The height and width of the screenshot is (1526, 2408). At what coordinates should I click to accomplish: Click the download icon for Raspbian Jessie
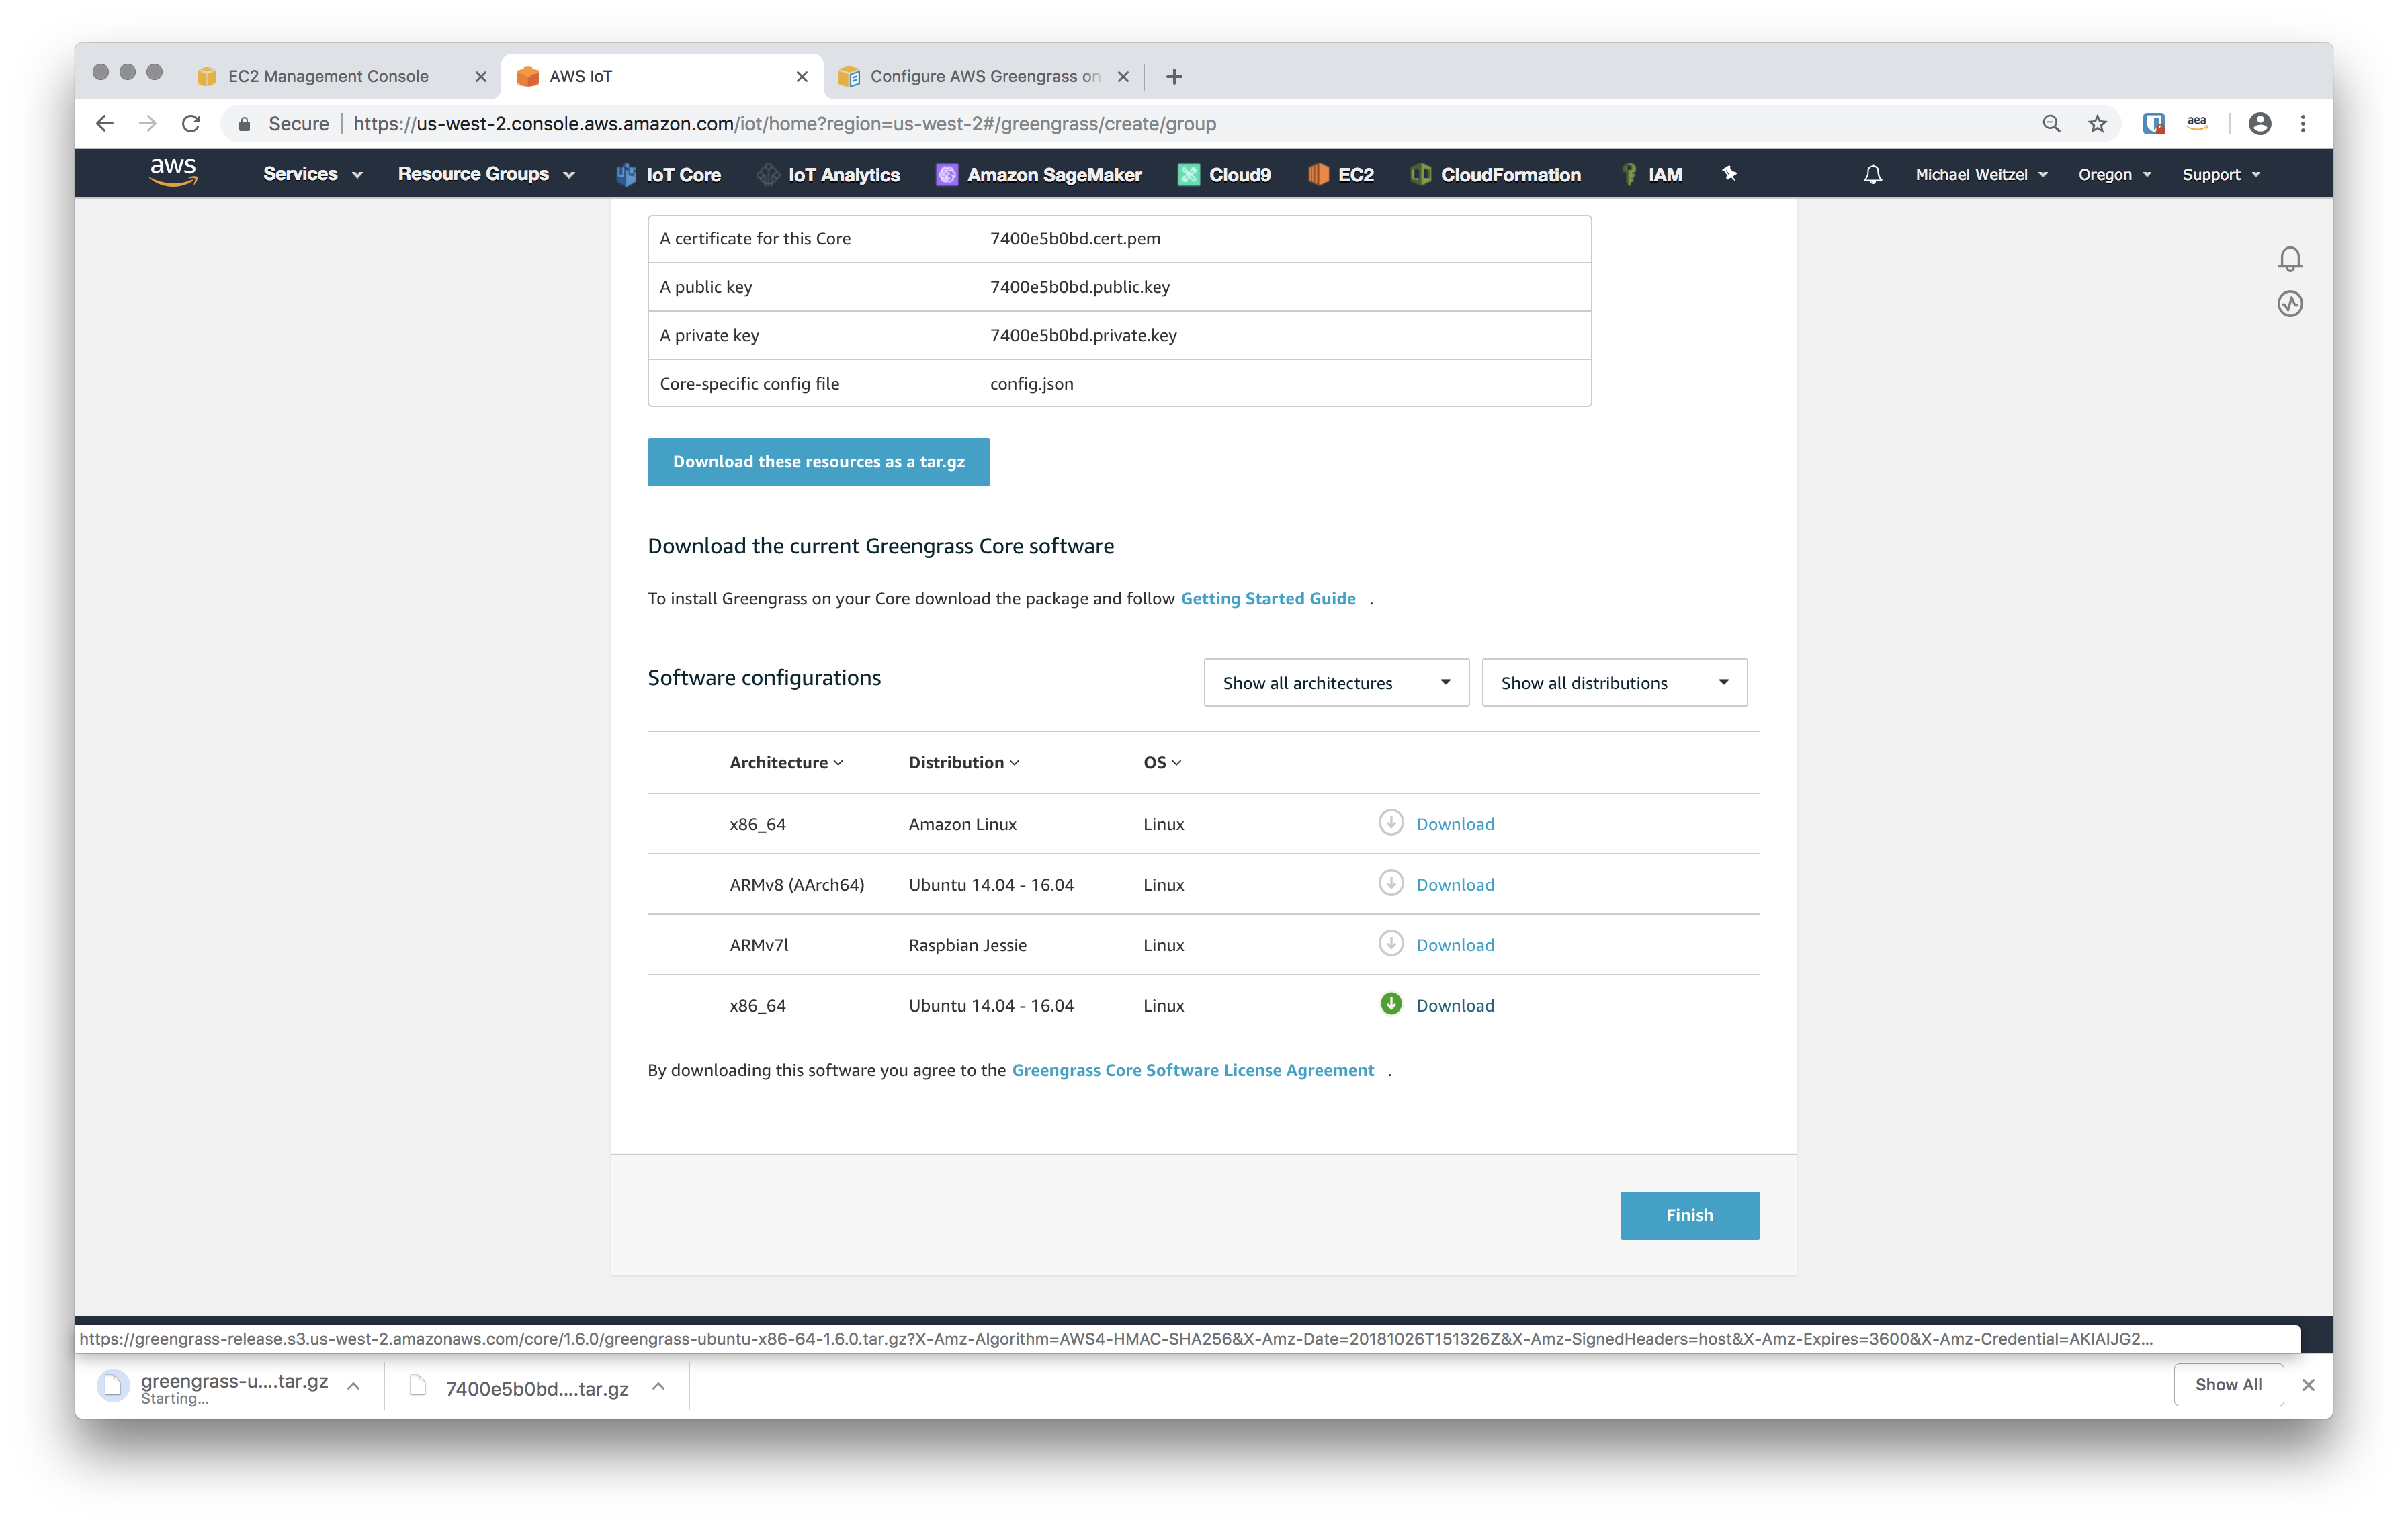point(1390,943)
